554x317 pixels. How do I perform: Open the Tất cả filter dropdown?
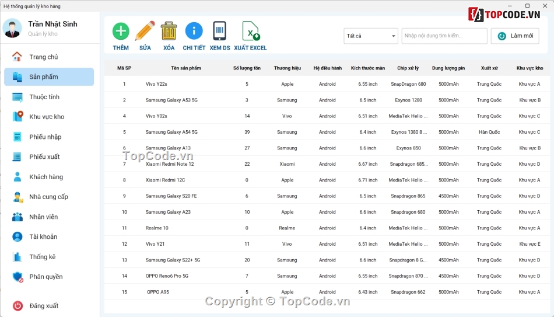point(371,36)
